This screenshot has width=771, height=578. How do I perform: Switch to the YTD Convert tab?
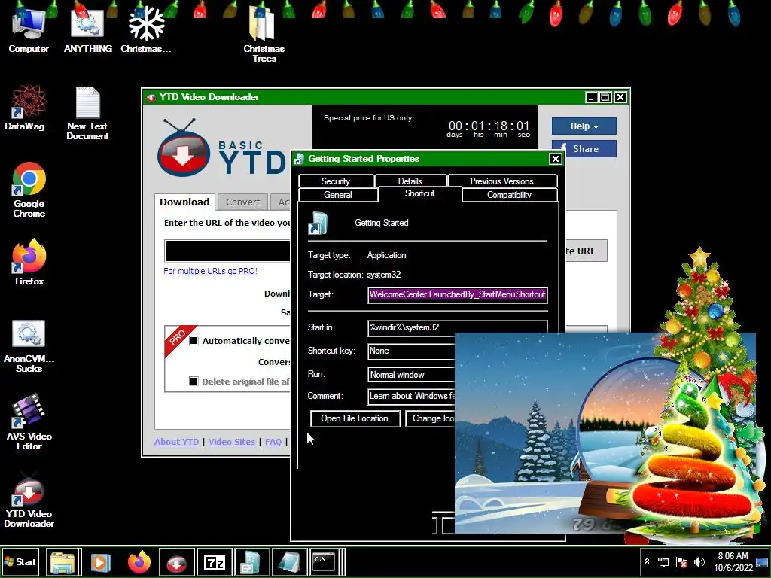(243, 202)
